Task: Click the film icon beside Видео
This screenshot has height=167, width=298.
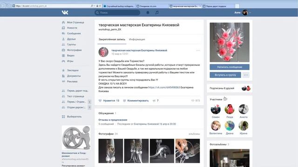Action: tap(63, 56)
